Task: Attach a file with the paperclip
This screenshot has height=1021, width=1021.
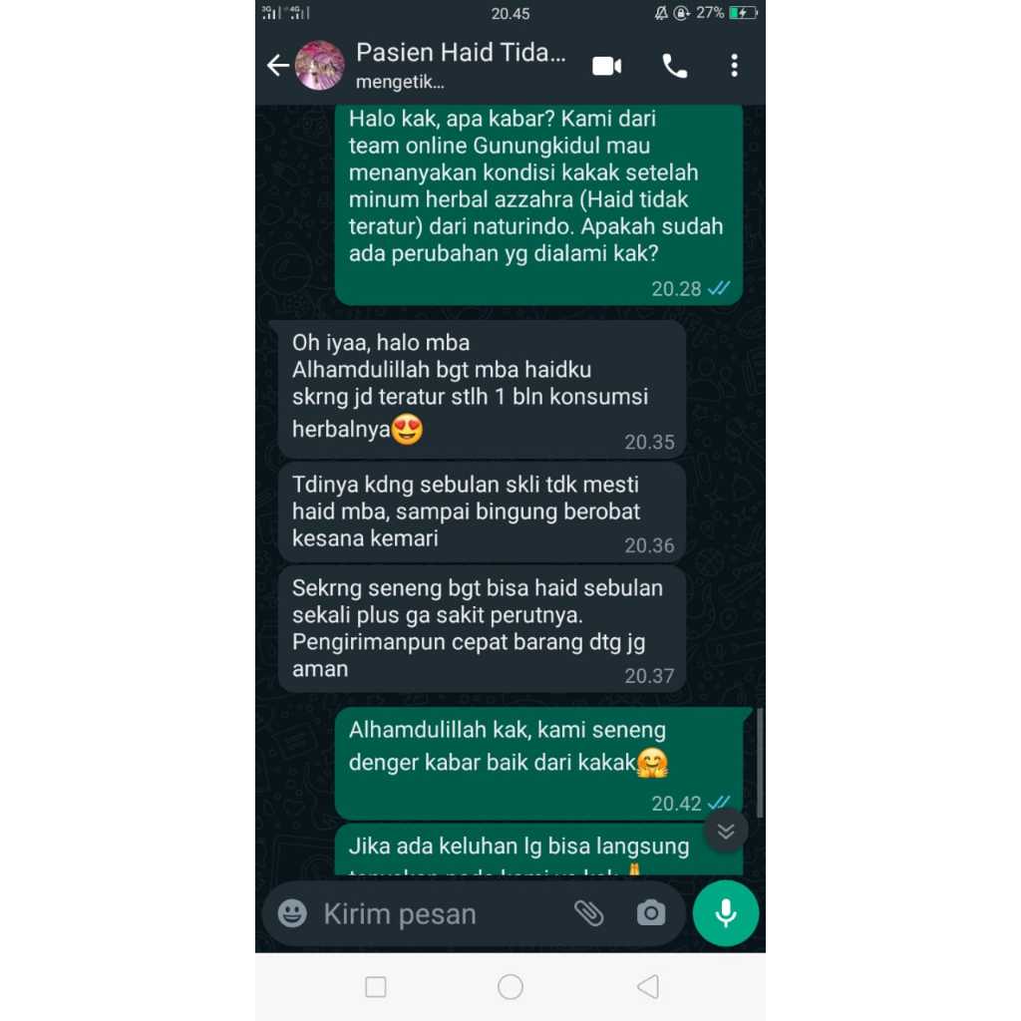Action: [x=589, y=913]
